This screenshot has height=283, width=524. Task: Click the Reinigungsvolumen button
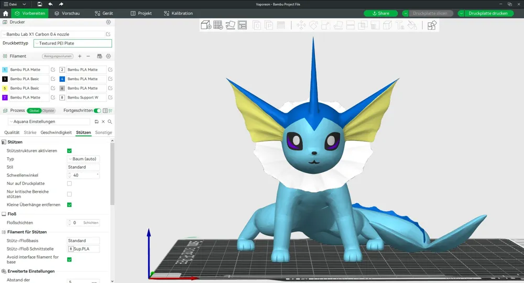click(58, 56)
